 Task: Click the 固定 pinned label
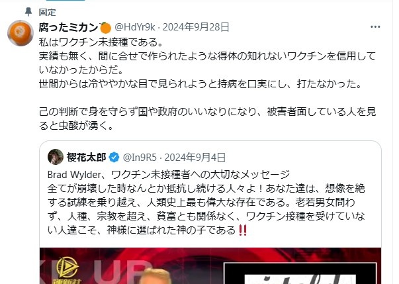click(48, 12)
